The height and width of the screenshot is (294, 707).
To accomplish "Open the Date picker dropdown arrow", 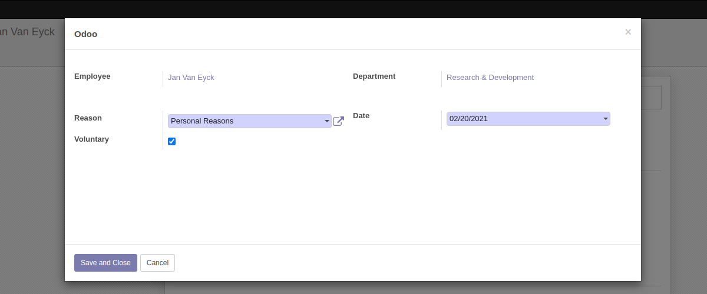I will pyautogui.click(x=605, y=119).
